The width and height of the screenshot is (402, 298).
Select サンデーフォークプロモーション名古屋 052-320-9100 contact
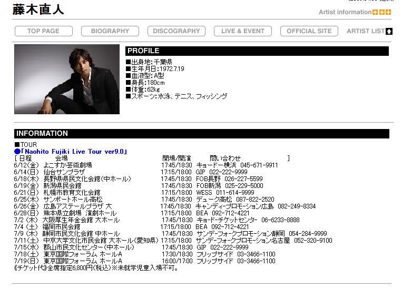coord(264,240)
